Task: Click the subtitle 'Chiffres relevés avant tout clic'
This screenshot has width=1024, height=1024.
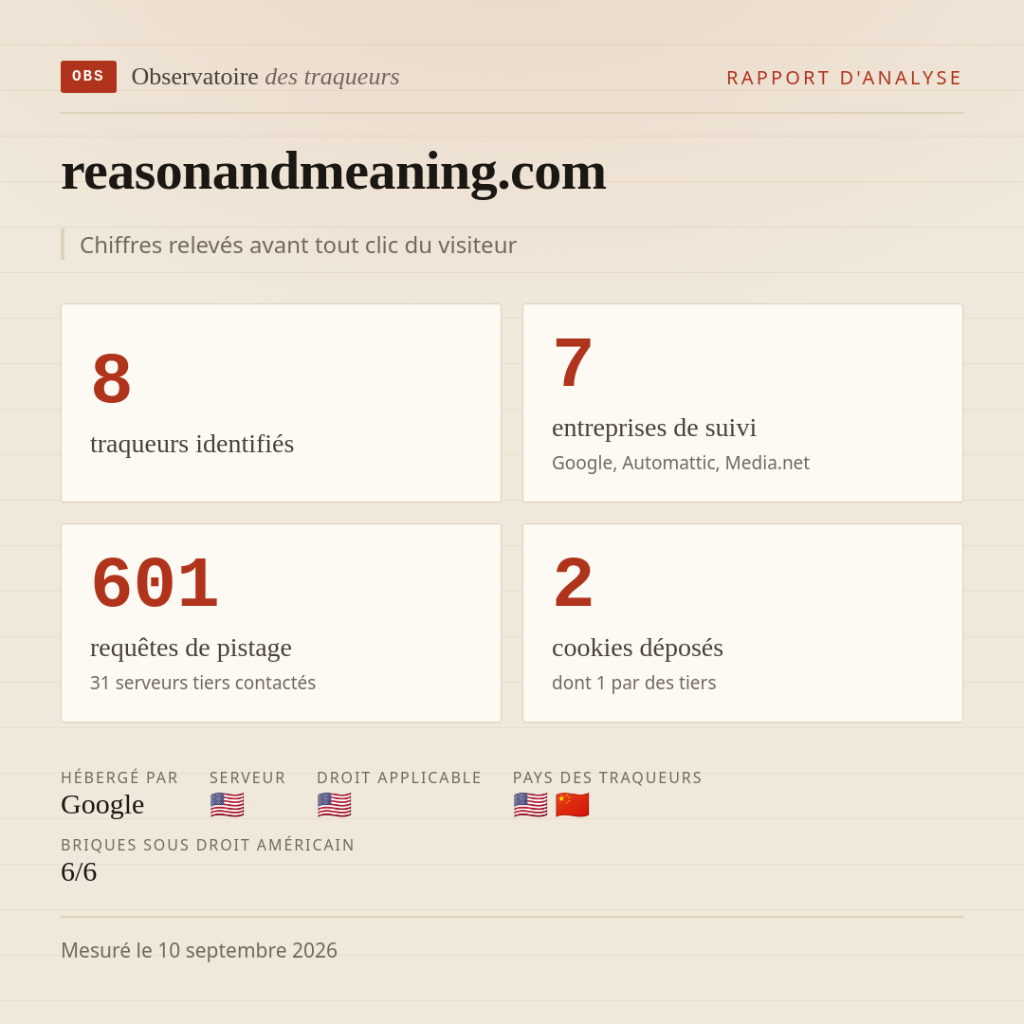Action: pyautogui.click(x=298, y=245)
